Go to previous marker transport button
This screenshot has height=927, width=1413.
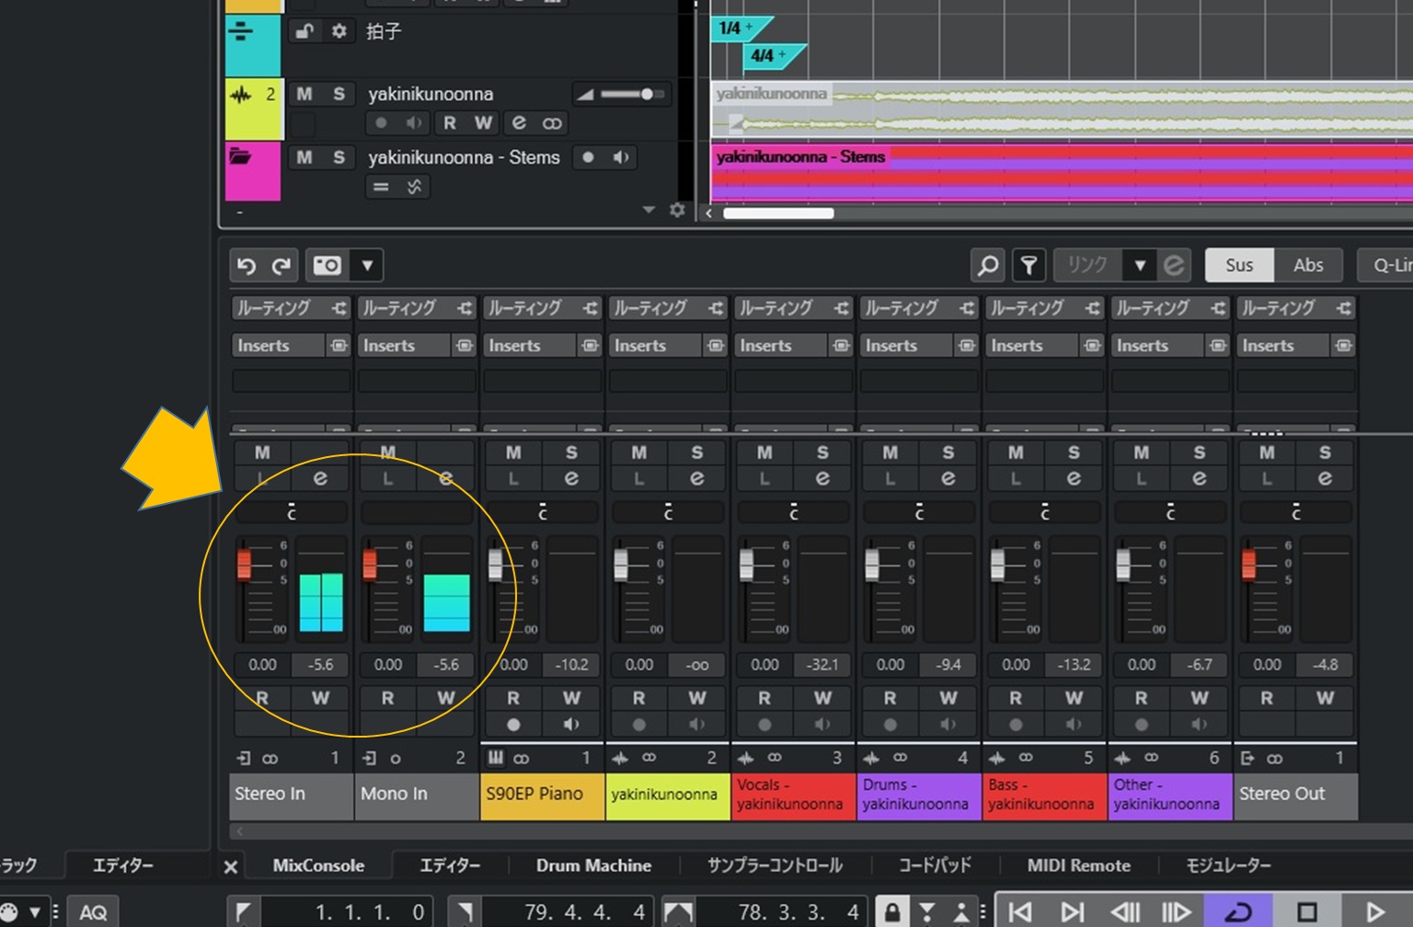tap(1020, 911)
